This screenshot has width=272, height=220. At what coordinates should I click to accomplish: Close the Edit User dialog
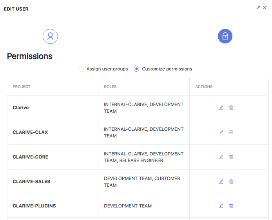pyautogui.click(x=265, y=7)
